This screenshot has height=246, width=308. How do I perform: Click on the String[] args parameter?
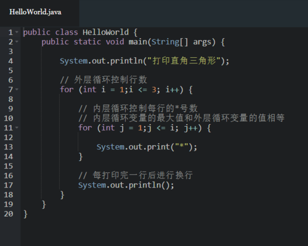182,42
